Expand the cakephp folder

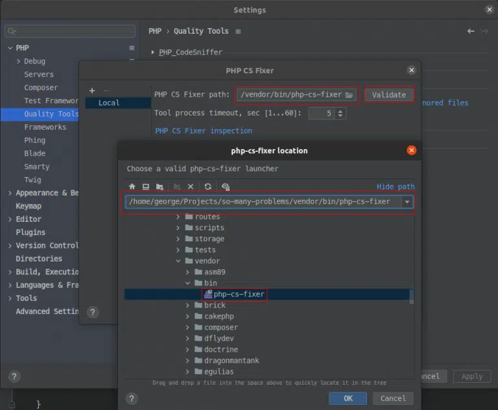pyautogui.click(x=187, y=316)
